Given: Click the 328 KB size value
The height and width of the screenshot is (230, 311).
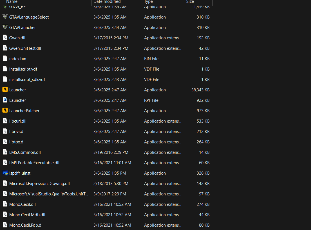Looking at the screenshot, I should 203,173.
